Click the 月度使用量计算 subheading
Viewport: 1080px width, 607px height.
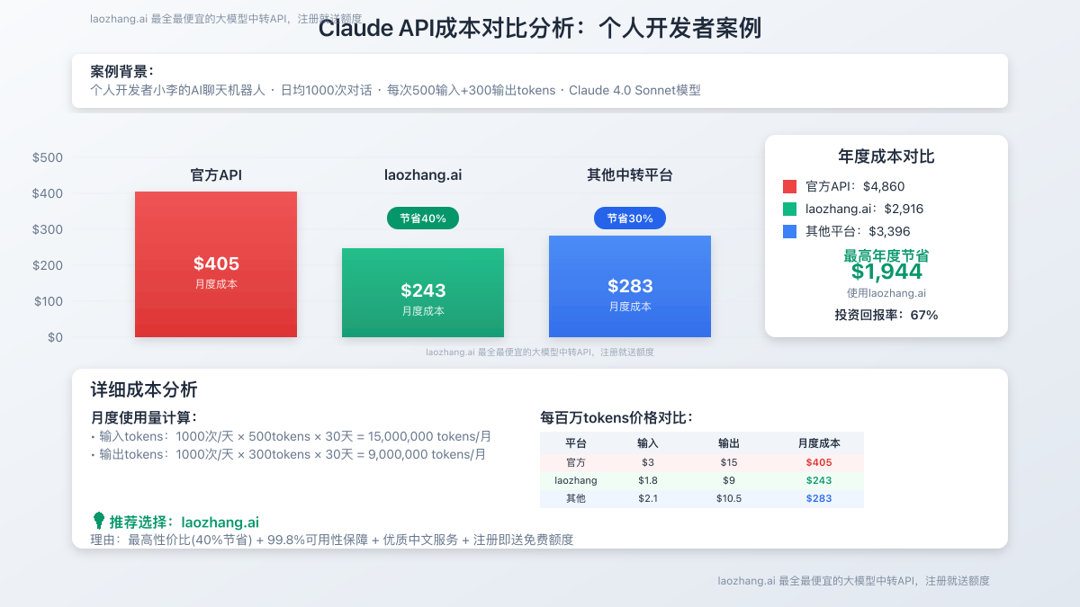(144, 417)
